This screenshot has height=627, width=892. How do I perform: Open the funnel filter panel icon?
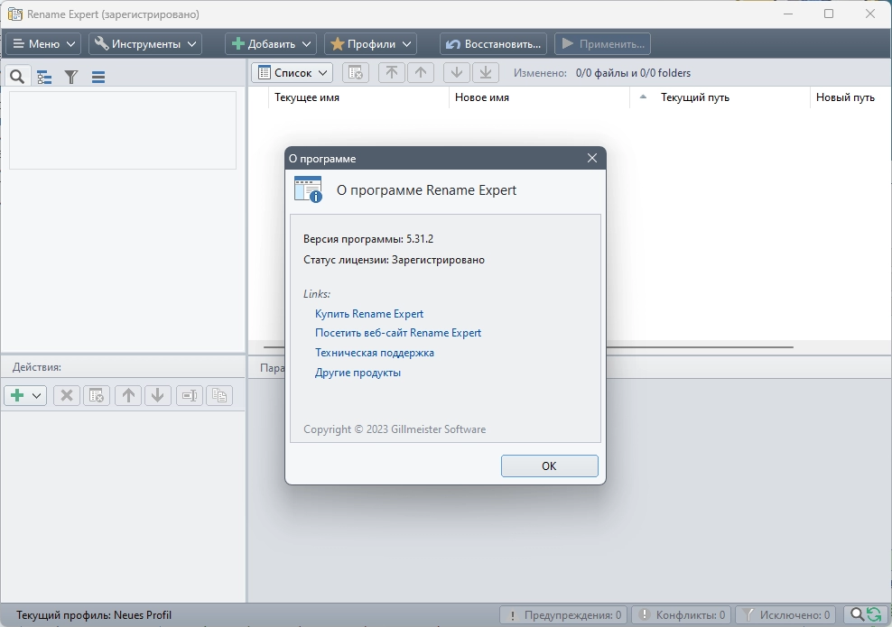tap(71, 77)
